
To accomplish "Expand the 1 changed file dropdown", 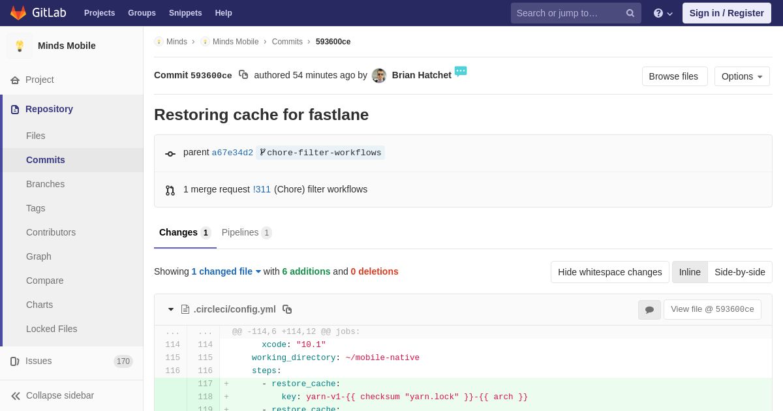I will tap(226, 271).
